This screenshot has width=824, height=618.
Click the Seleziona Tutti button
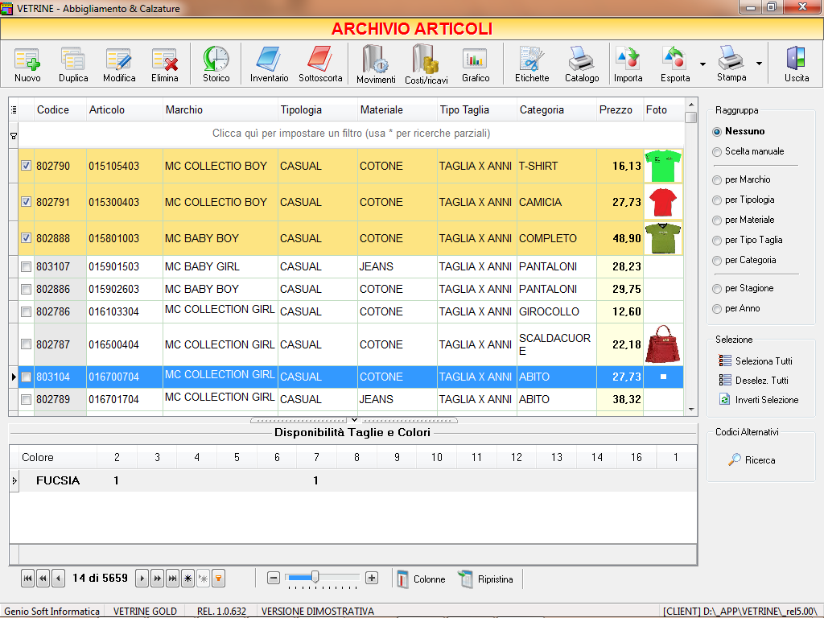coord(756,361)
